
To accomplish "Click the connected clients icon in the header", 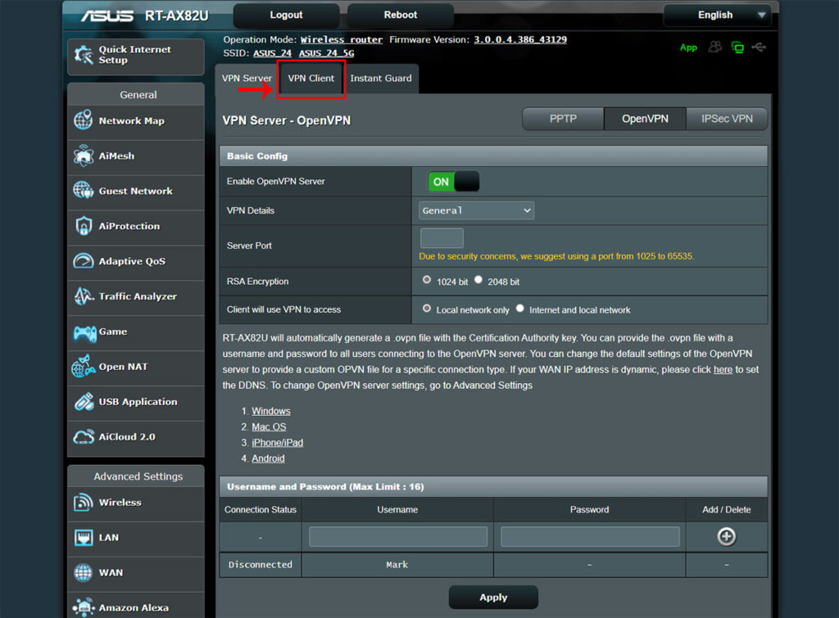I will coord(714,47).
